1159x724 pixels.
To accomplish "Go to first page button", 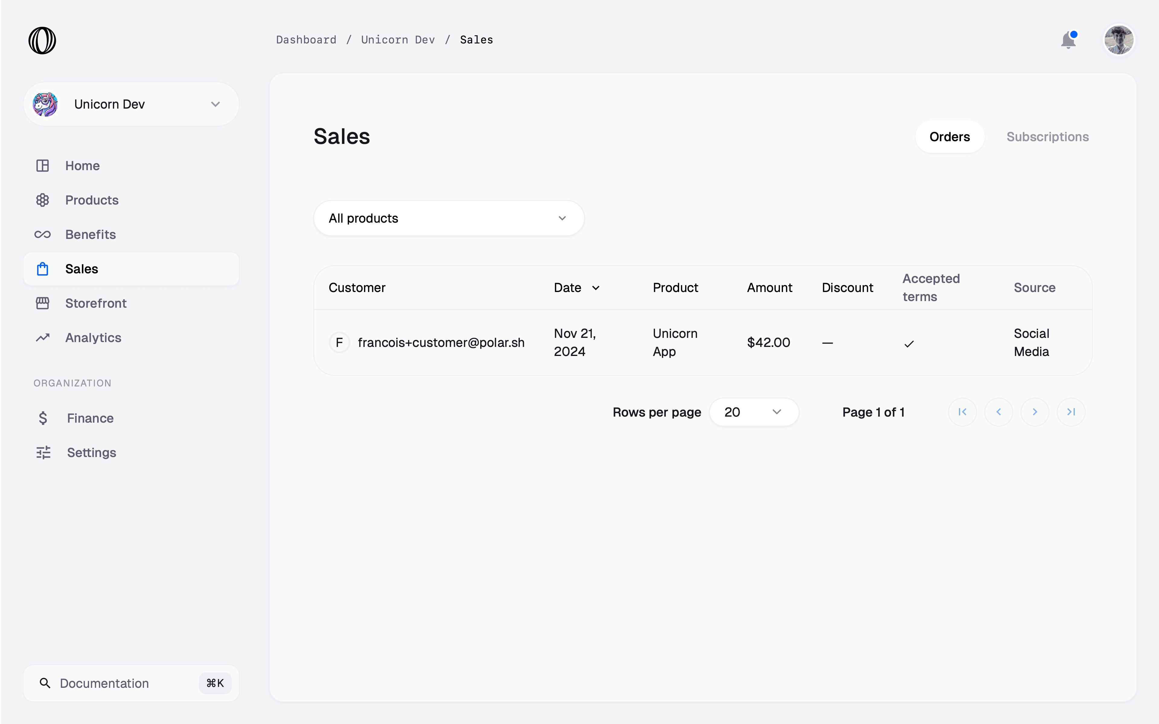I will click(x=962, y=412).
